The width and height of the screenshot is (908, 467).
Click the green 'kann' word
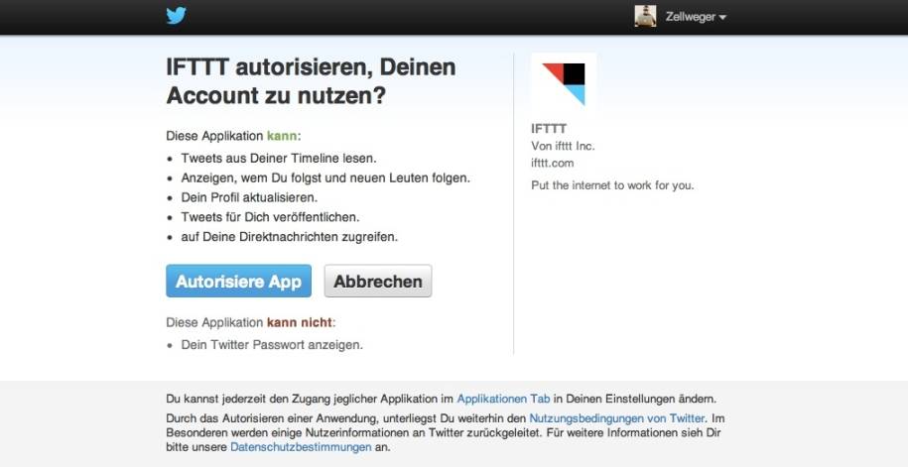(282, 136)
